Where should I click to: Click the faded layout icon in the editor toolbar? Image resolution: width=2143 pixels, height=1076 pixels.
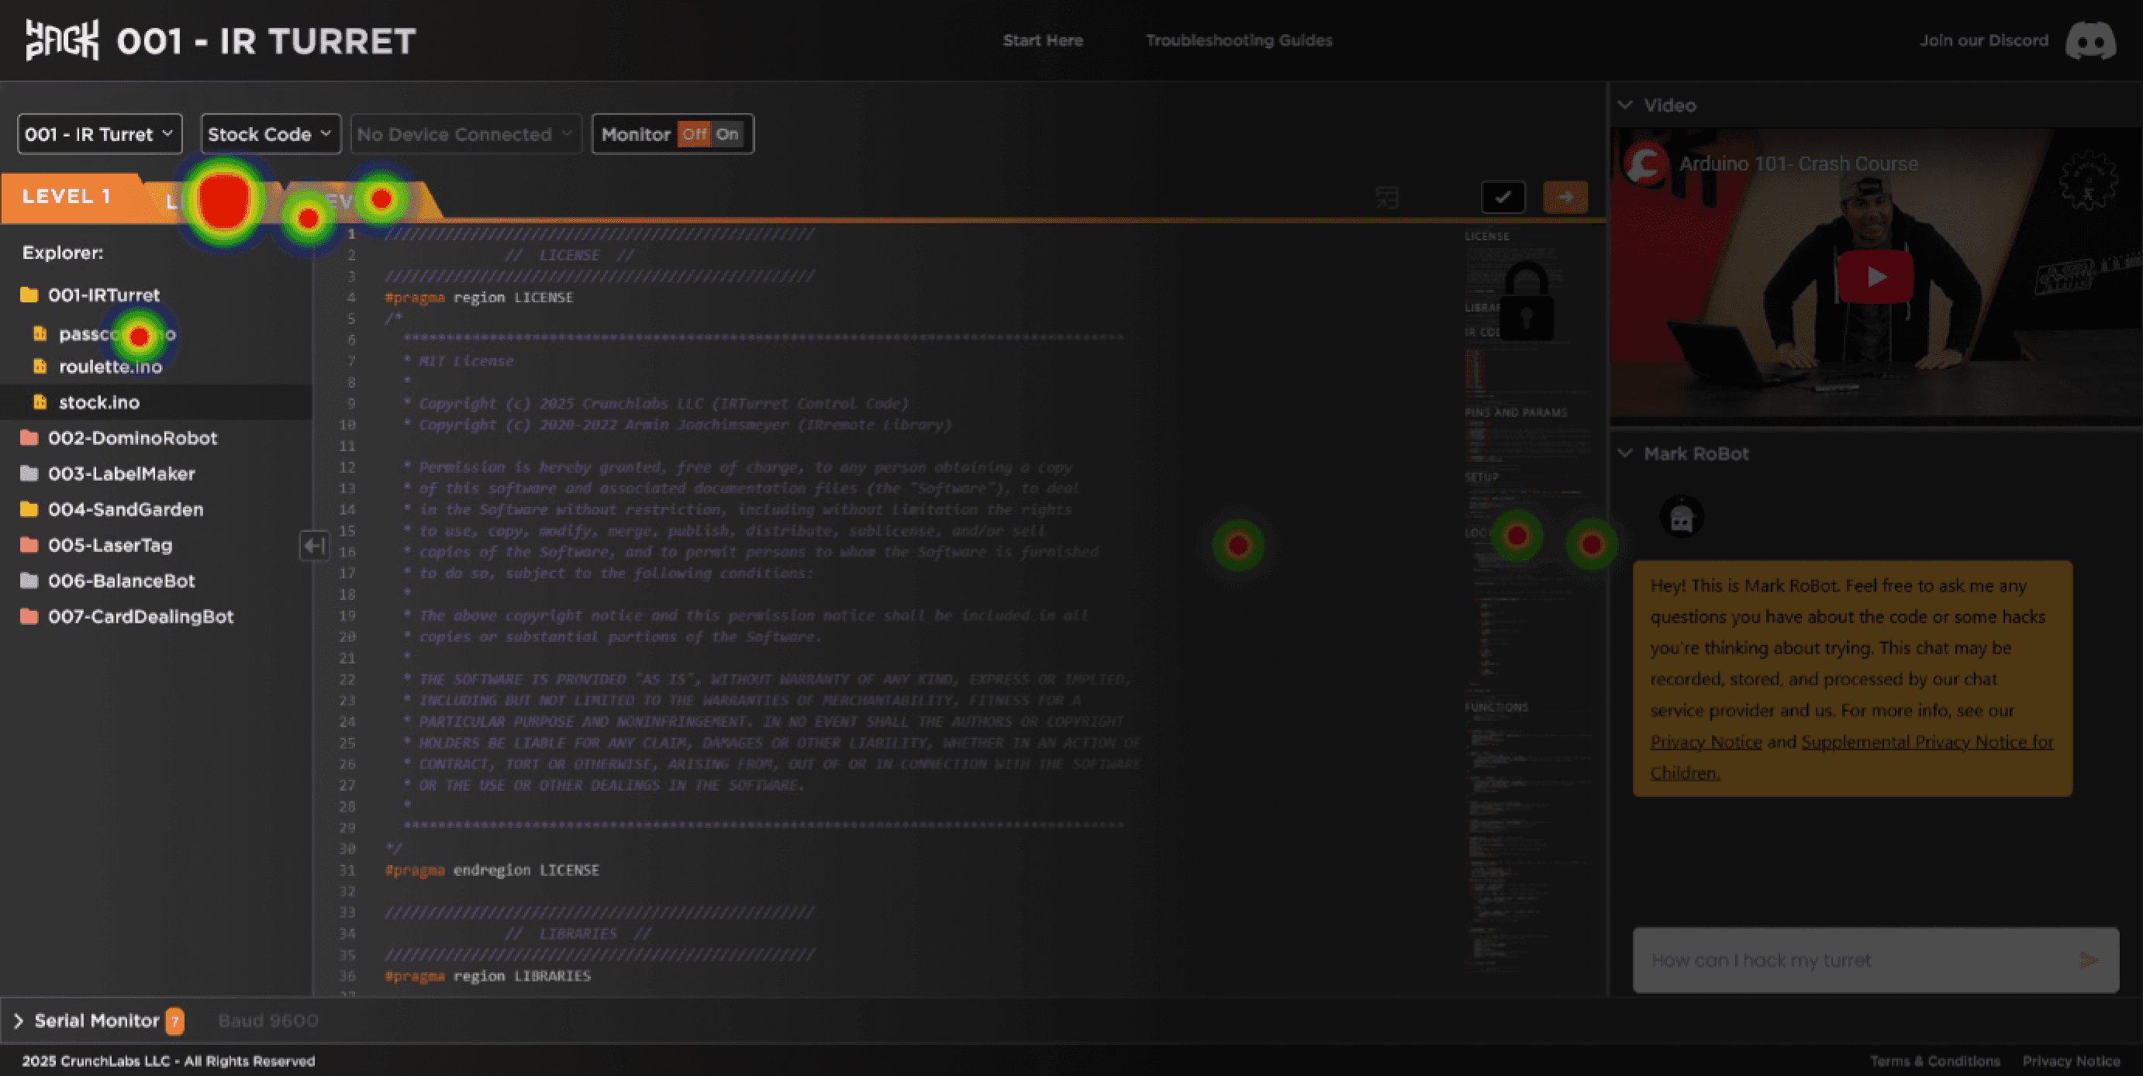pos(1386,197)
